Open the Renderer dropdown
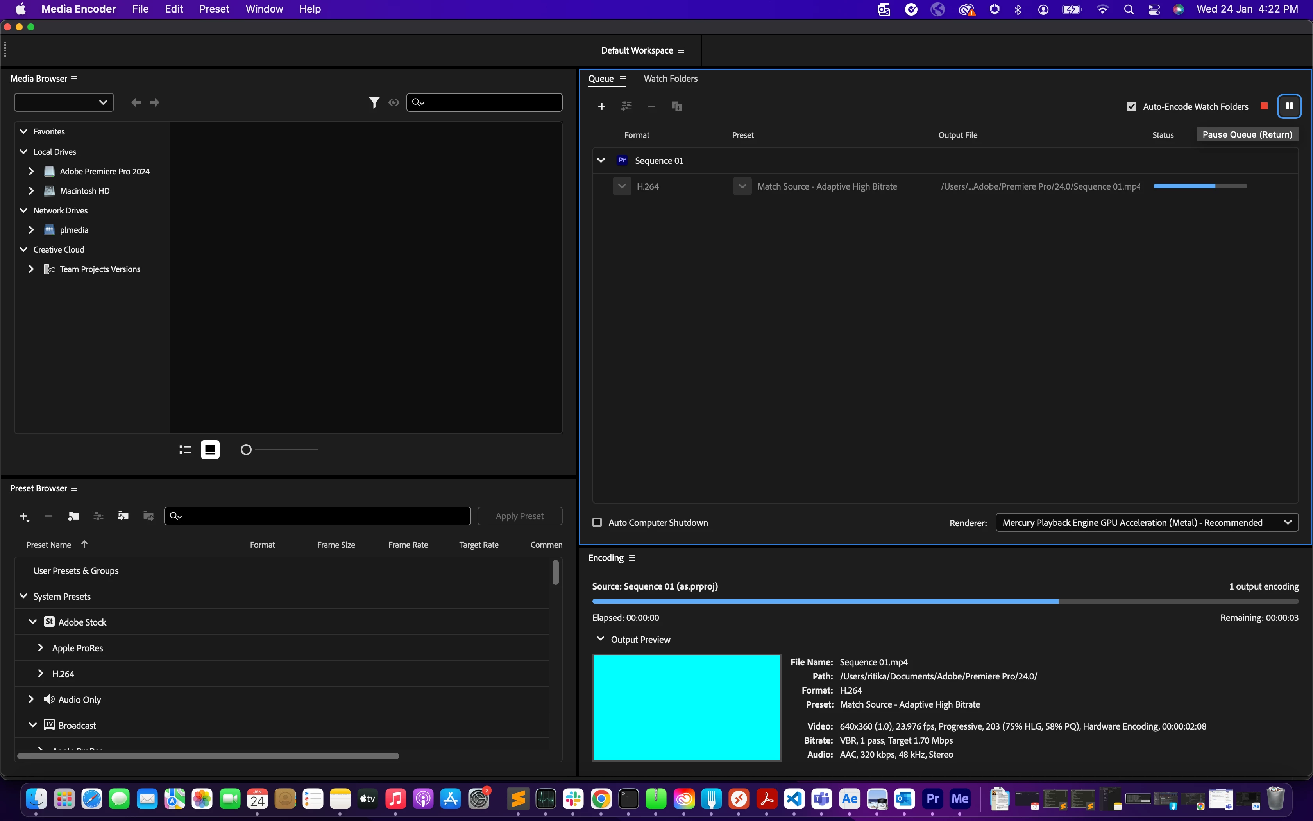The image size is (1313, 821). click(x=1147, y=522)
